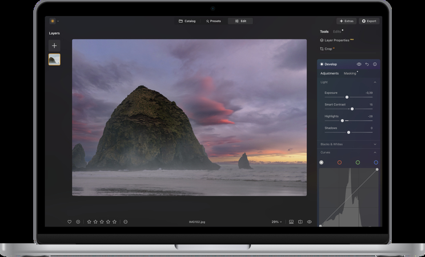Click the reject photo X icon
Image resolution: width=425 pixels, height=257 pixels.
(78, 222)
